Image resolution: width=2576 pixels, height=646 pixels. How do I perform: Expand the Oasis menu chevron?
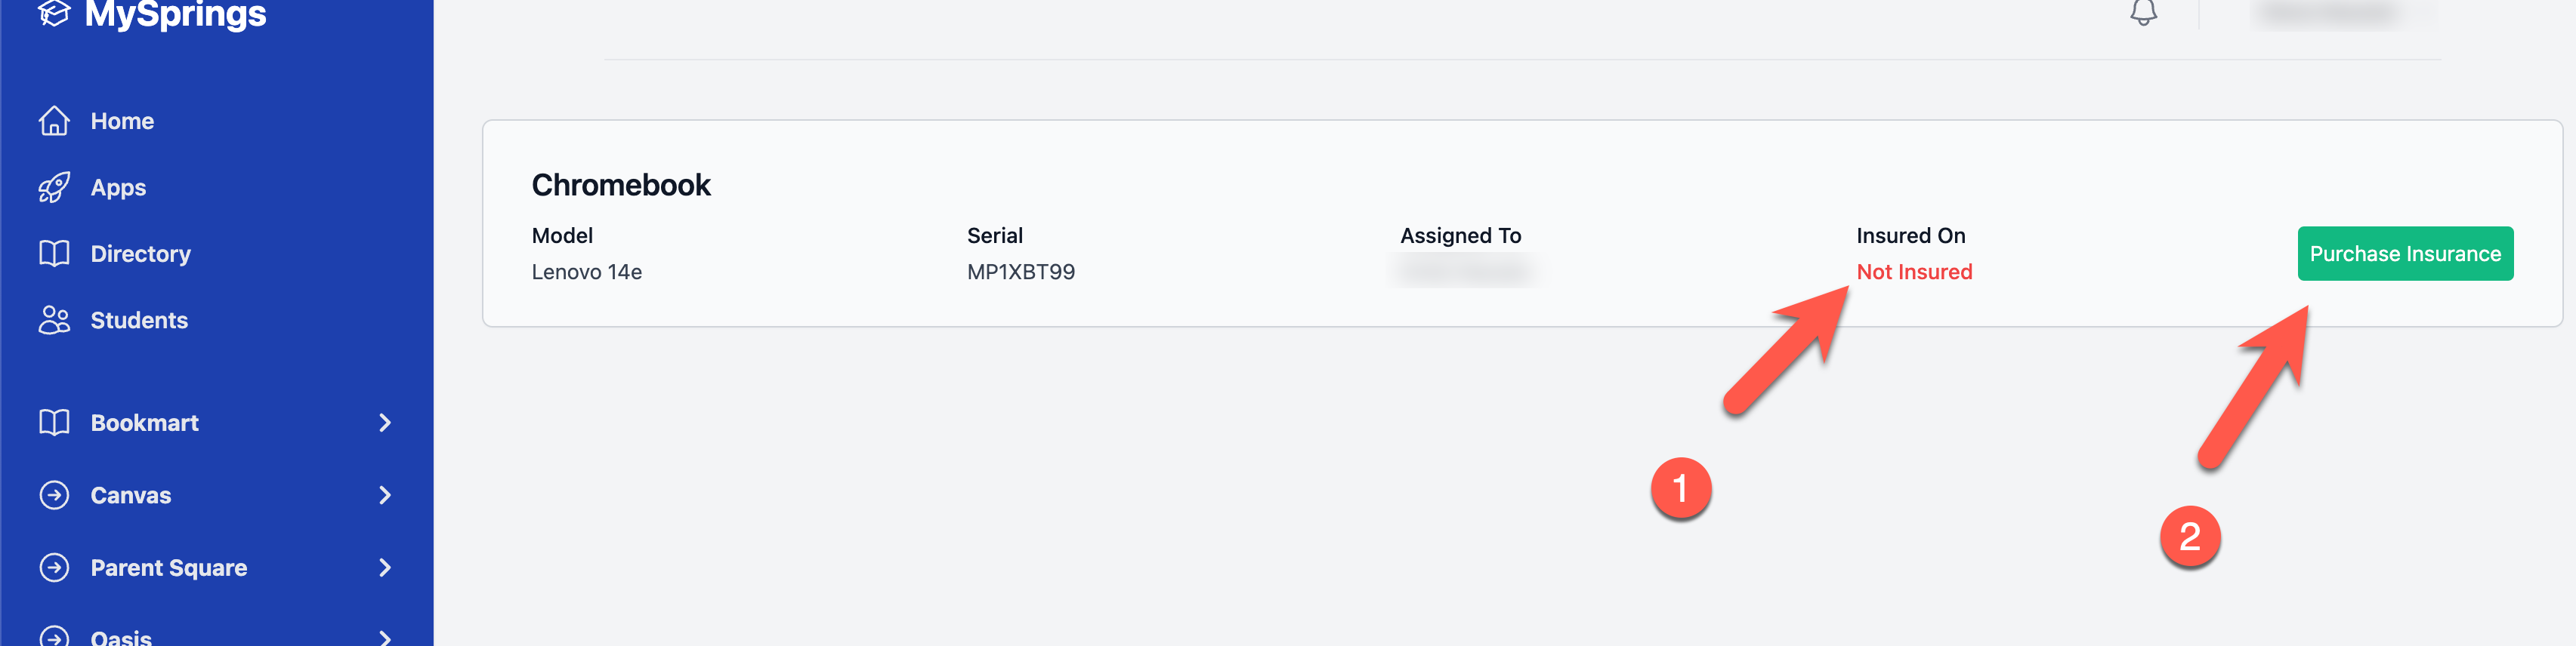coord(385,637)
